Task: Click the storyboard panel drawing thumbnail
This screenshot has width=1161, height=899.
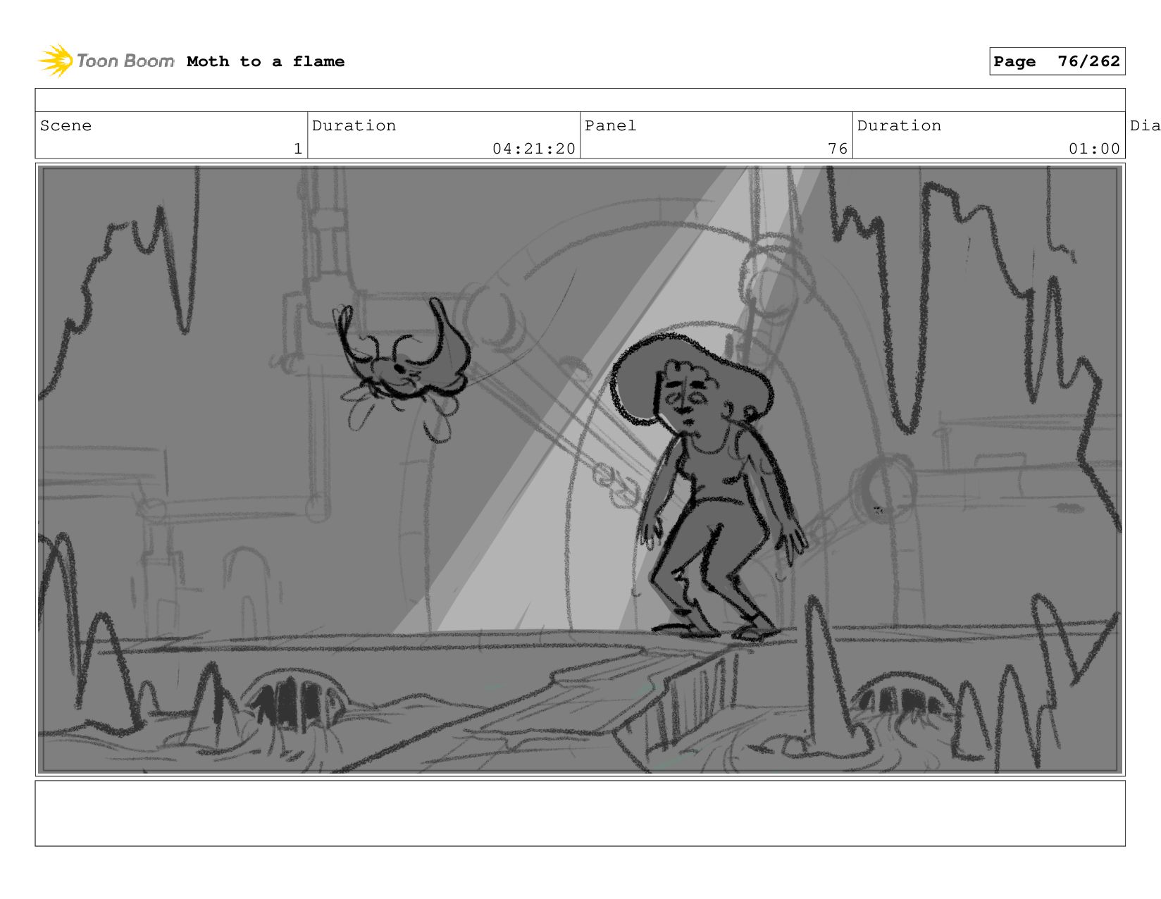Action: [580, 469]
